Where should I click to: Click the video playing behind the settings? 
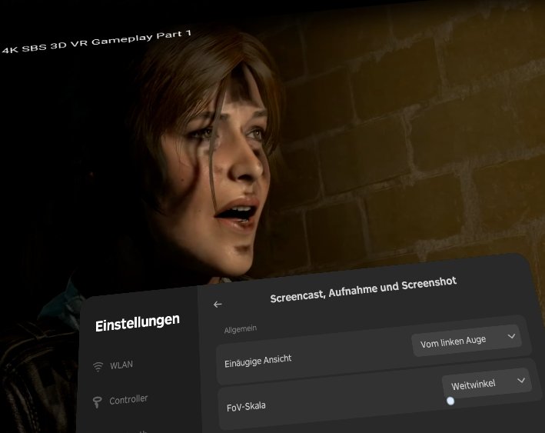point(272,146)
